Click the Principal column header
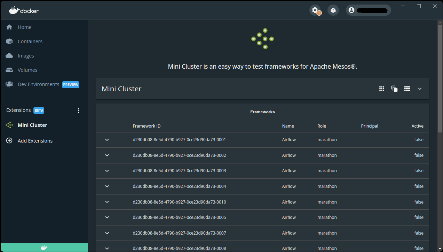Image resolution: width=443 pixels, height=252 pixels. [370, 126]
